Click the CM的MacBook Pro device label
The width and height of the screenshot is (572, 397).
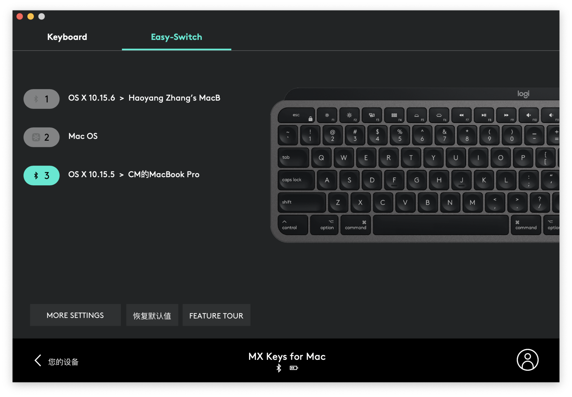click(x=164, y=174)
